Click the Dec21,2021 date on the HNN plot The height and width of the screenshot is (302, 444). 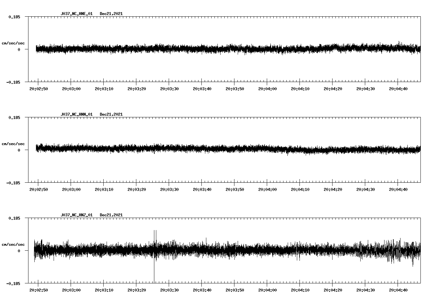pyautogui.click(x=111, y=114)
